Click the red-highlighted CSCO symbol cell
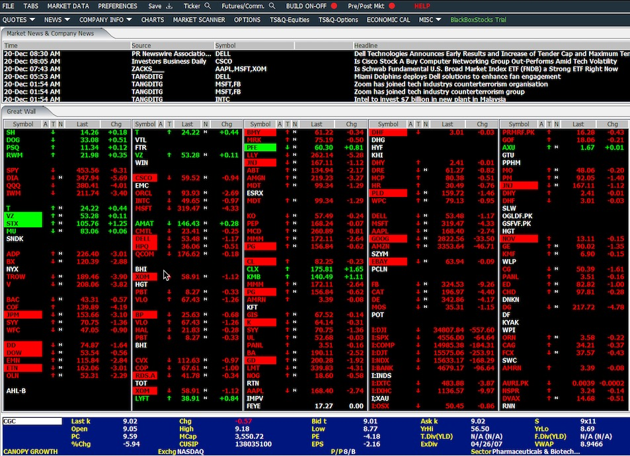The height and width of the screenshot is (456, 630). [x=145, y=178]
